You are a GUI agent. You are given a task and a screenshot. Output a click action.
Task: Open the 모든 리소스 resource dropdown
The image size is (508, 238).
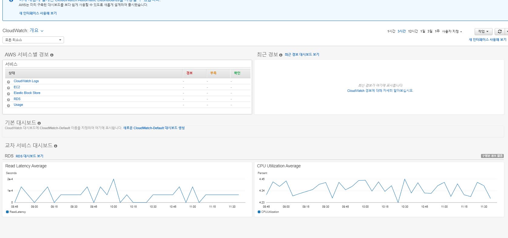pos(33,40)
